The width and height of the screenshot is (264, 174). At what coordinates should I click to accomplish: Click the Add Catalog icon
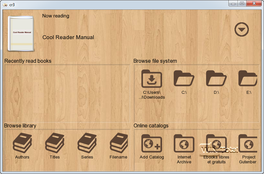pyautogui.click(x=152, y=143)
